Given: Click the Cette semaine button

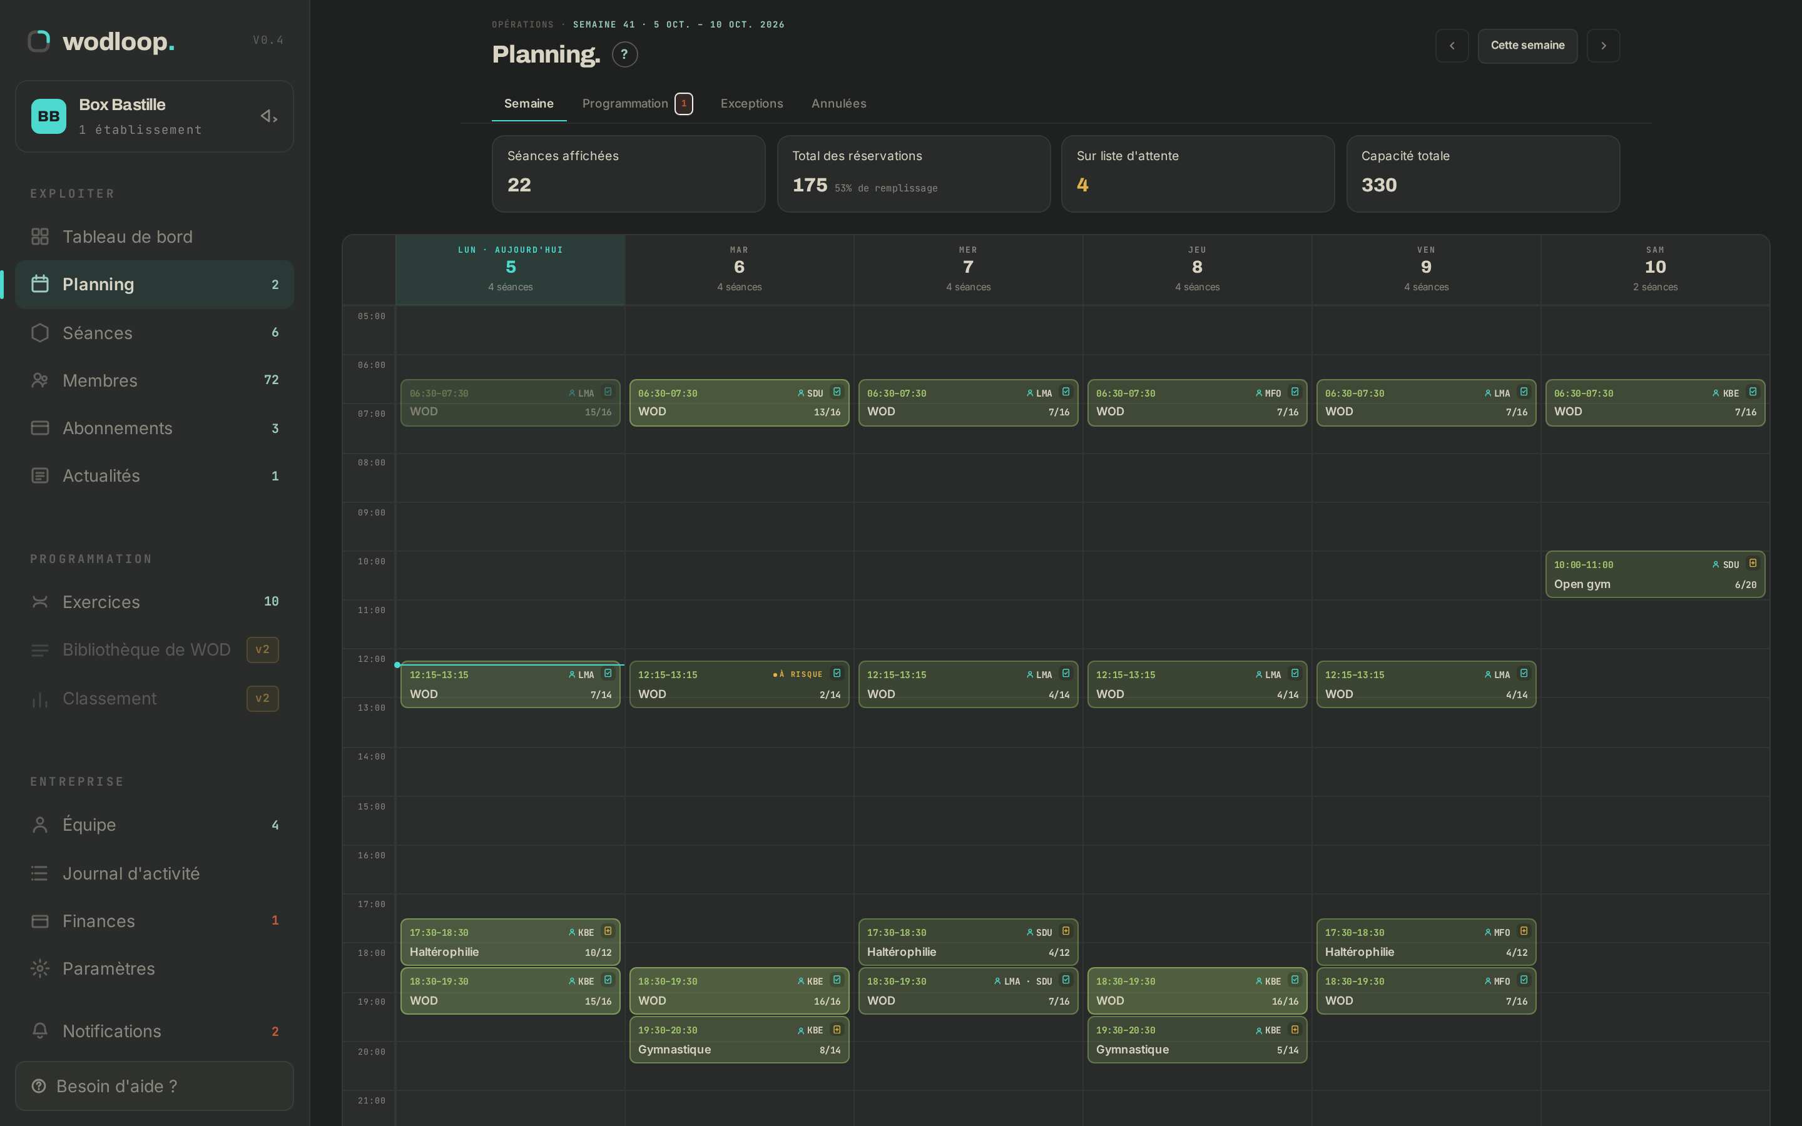Looking at the screenshot, I should click(1527, 46).
